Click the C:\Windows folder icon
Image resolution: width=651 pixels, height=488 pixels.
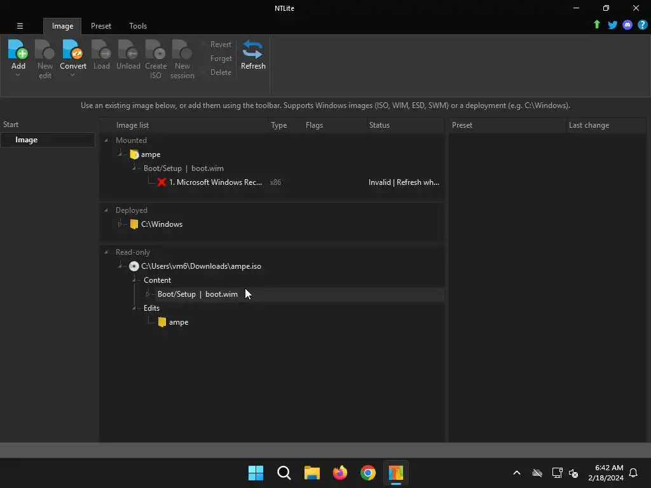point(134,224)
